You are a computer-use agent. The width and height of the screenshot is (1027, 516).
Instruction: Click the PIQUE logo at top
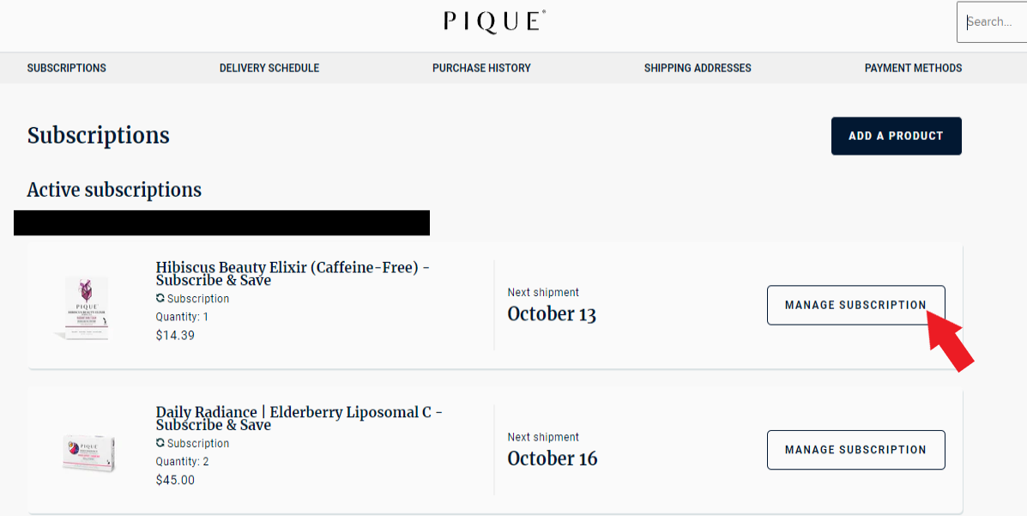click(x=494, y=21)
